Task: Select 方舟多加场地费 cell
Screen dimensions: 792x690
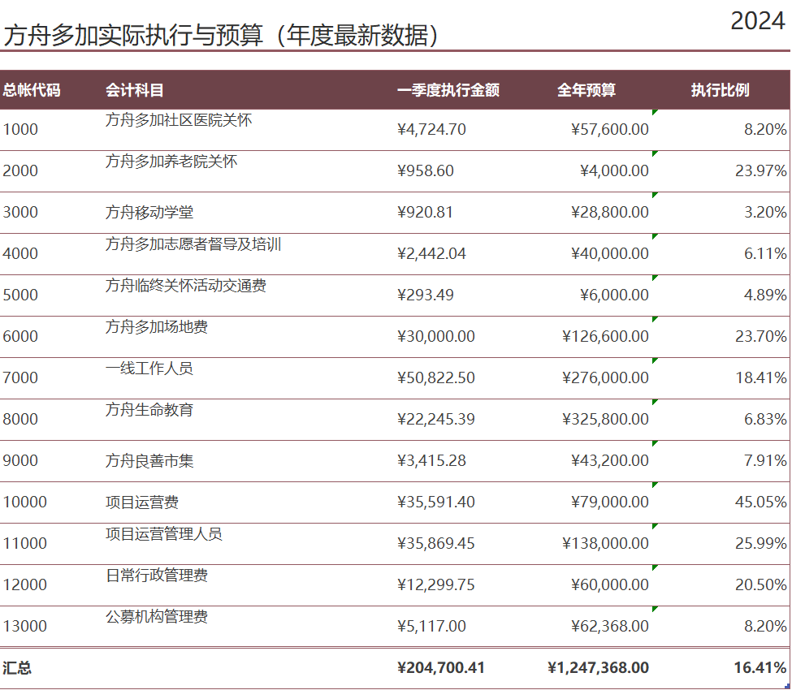Action: (157, 327)
